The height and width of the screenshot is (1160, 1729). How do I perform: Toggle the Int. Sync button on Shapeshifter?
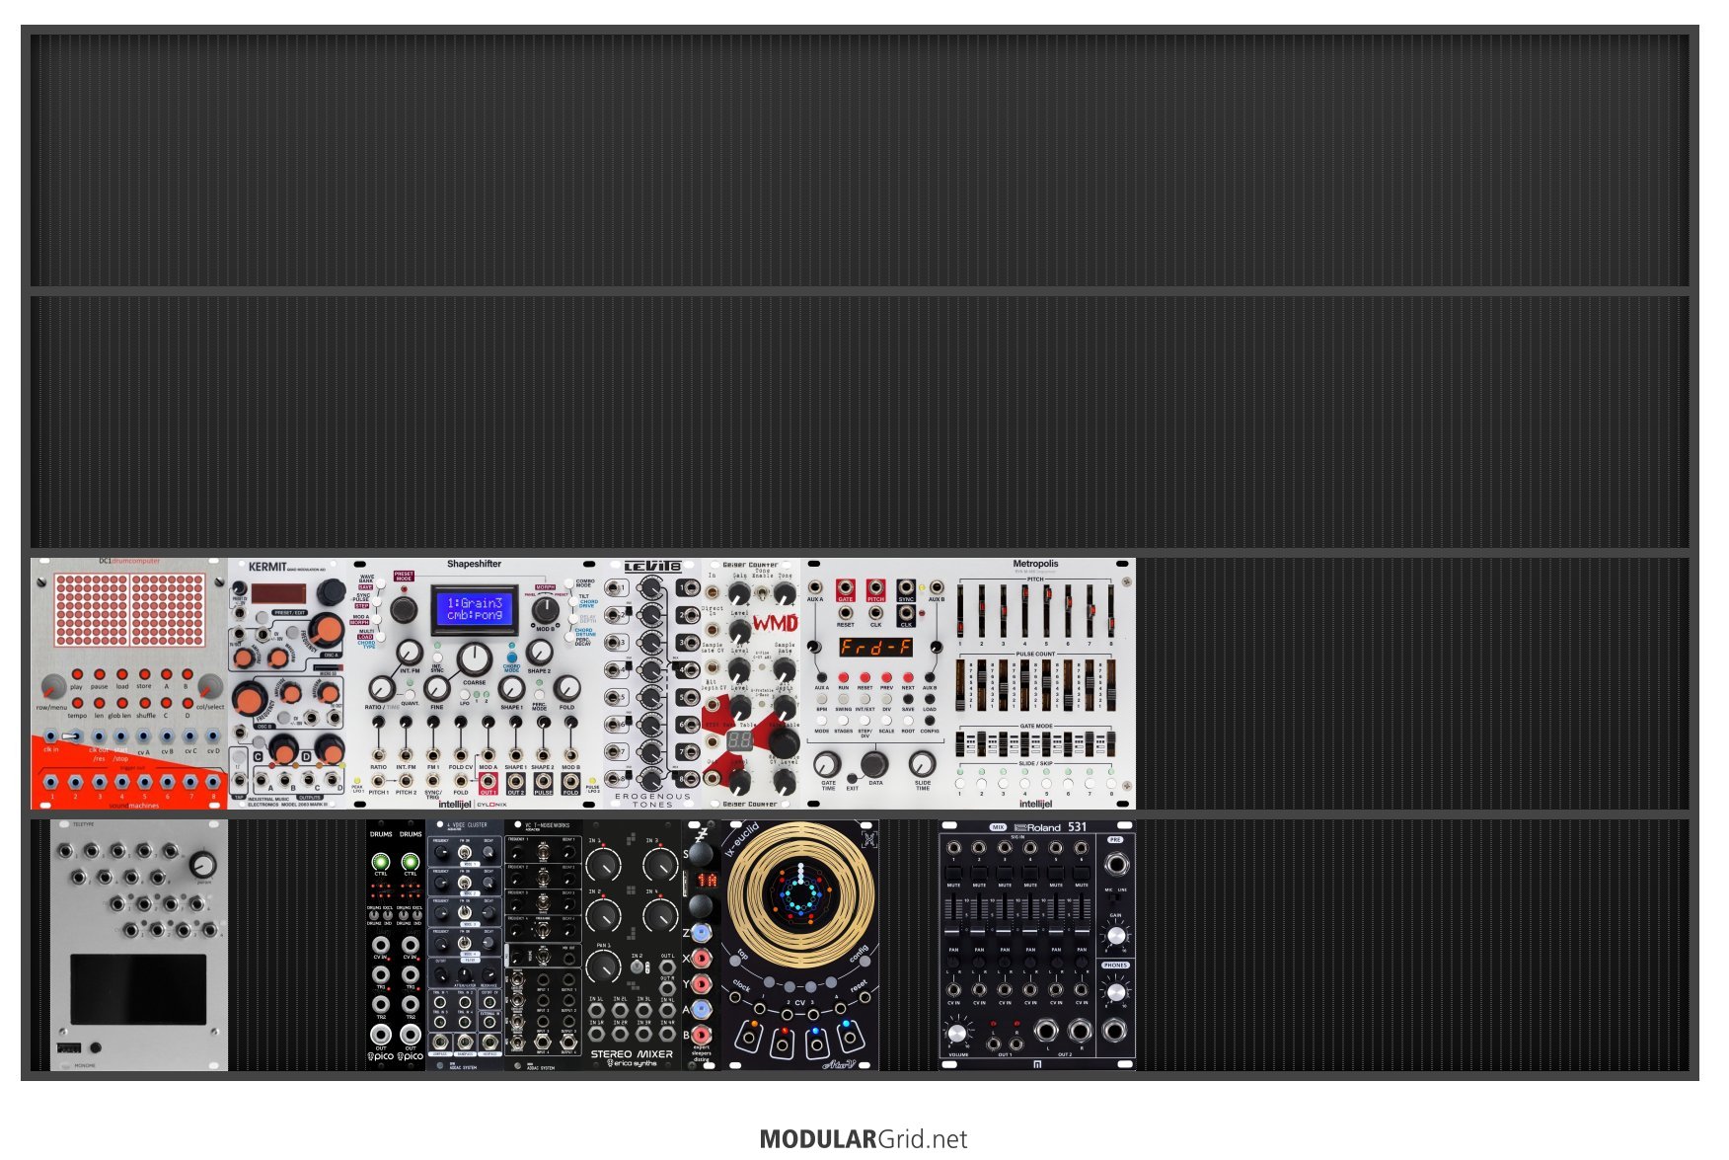tap(438, 657)
